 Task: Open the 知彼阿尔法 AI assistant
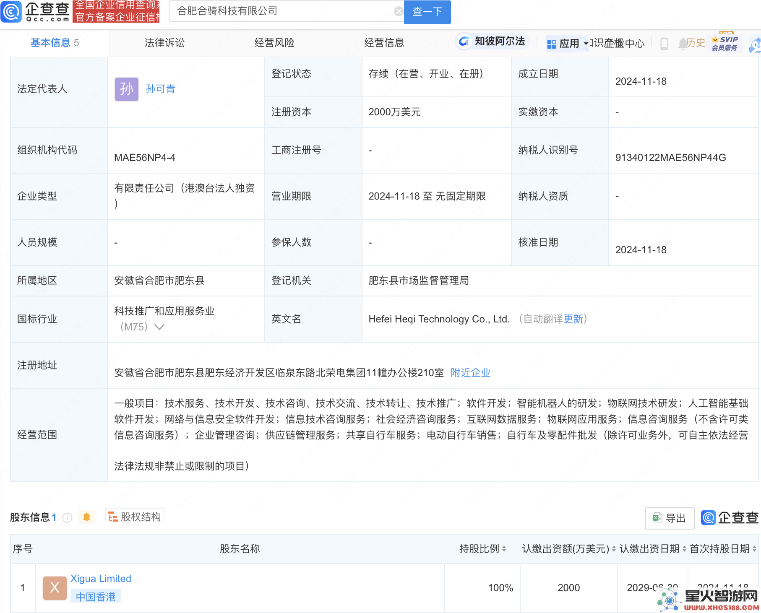[x=492, y=41]
